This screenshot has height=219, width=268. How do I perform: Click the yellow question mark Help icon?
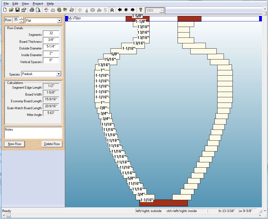[141, 10]
